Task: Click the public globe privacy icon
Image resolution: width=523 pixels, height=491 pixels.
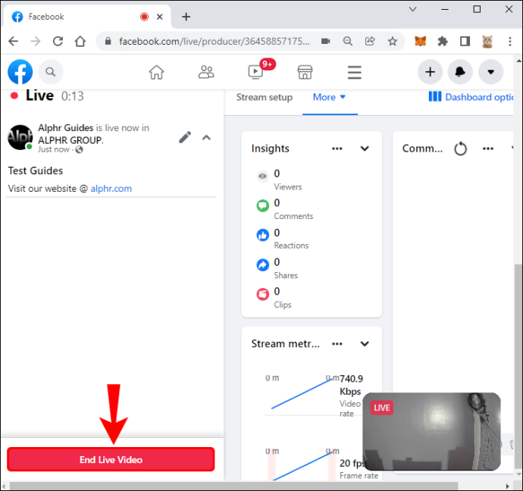Action: pos(79,150)
